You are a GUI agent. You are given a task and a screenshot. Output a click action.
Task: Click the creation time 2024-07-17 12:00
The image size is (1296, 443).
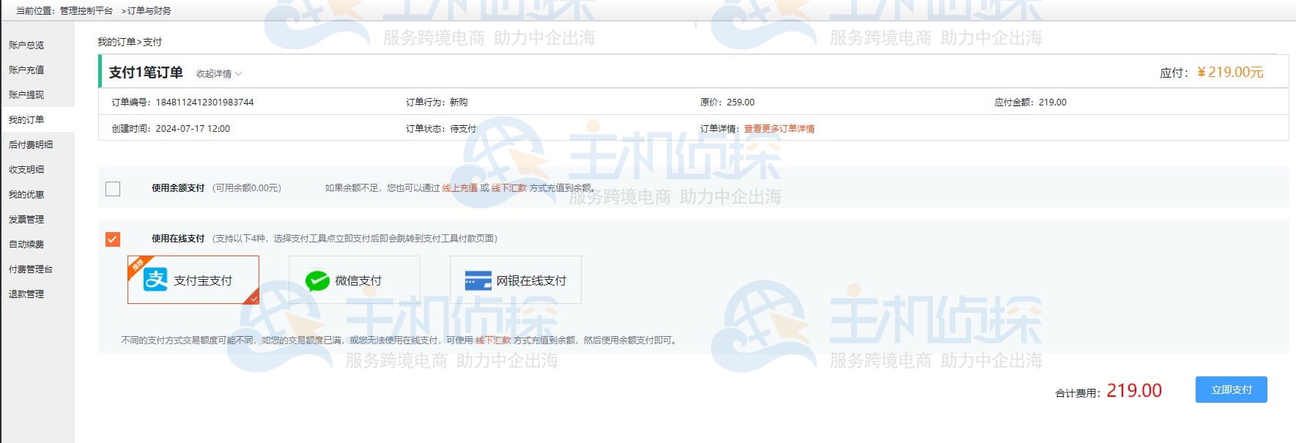click(x=193, y=129)
